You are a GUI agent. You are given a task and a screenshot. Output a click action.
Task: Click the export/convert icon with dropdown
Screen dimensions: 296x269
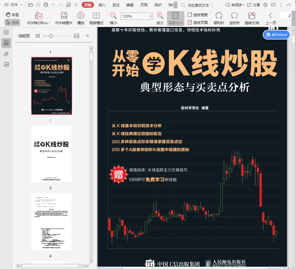(x=68, y=5)
